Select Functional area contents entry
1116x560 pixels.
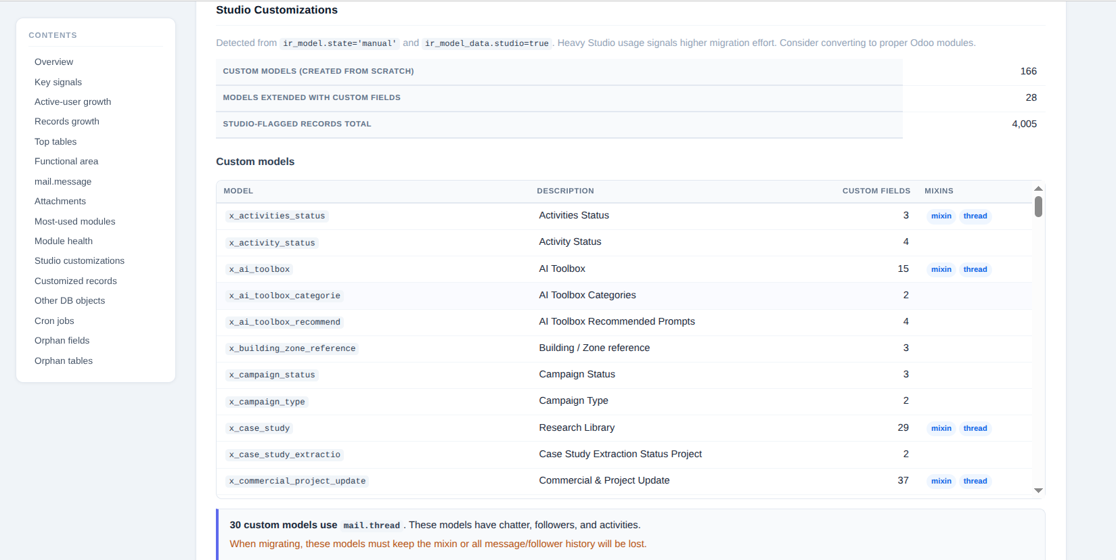click(x=66, y=161)
